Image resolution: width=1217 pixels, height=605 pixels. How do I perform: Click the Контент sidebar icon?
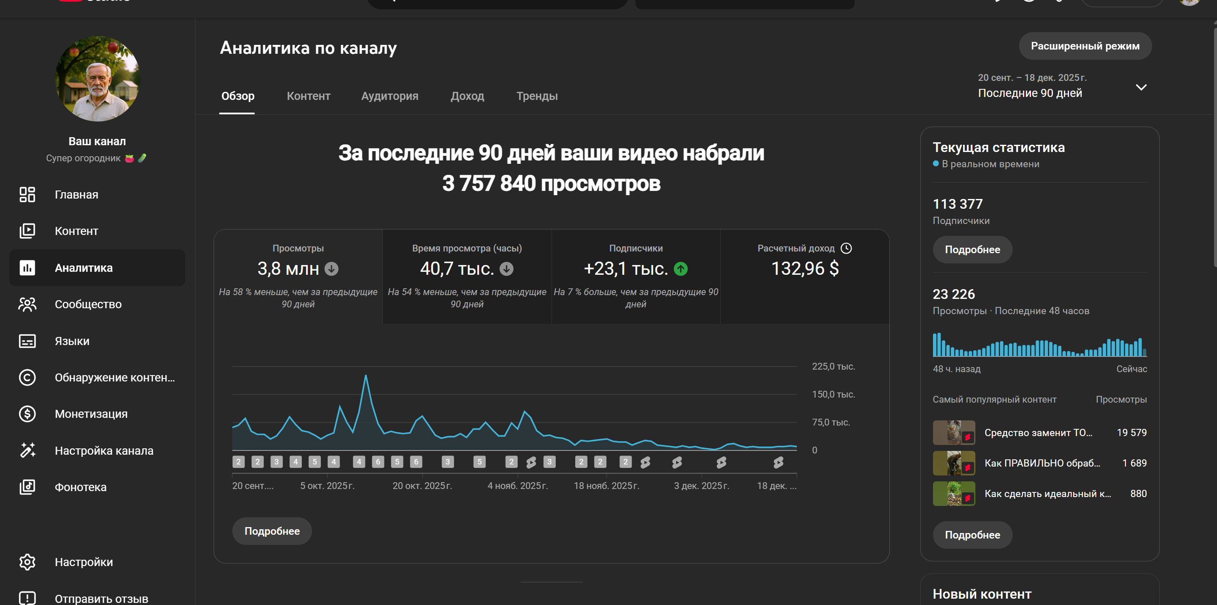pyautogui.click(x=27, y=231)
